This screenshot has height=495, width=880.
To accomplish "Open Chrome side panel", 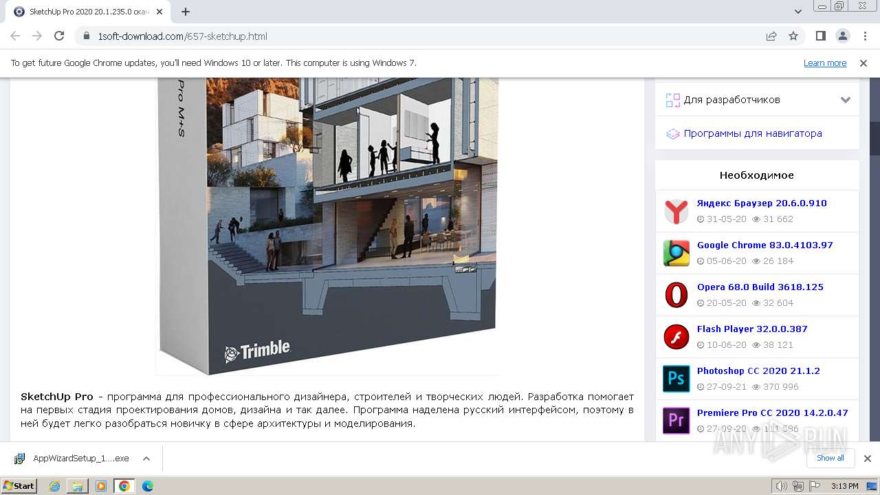I will click(x=820, y=36).
